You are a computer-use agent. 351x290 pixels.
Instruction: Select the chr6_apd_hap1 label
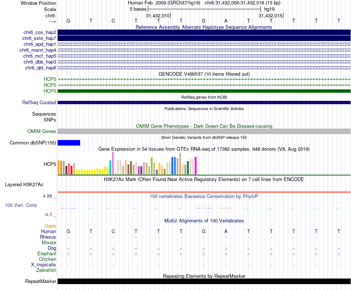tap(40, 44)
